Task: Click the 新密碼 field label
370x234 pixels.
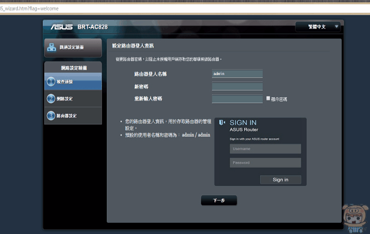Action: [141, 86]
